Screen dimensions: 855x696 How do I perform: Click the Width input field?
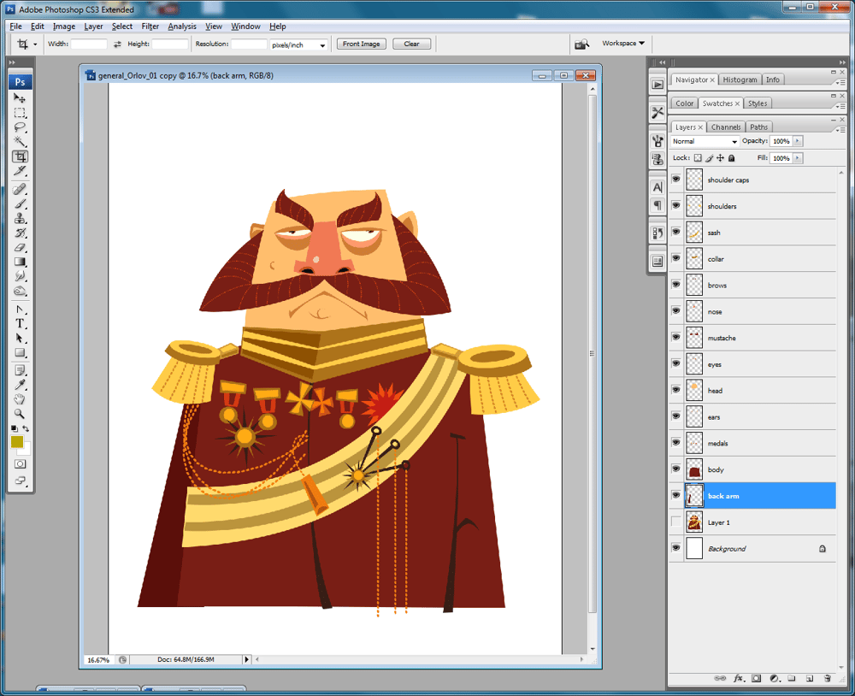89,44
